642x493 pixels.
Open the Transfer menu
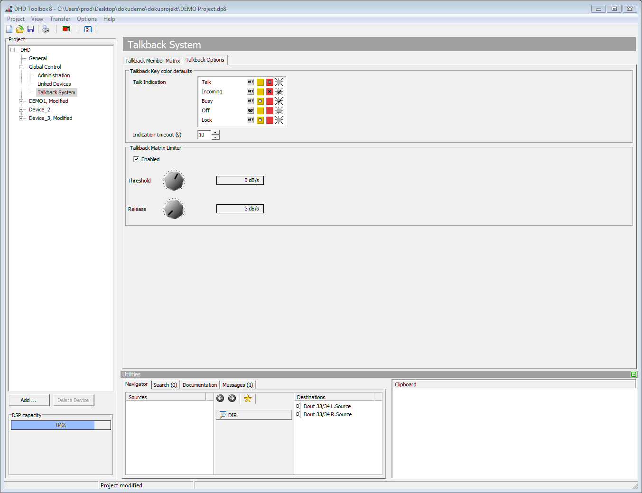tap(60, 19)
